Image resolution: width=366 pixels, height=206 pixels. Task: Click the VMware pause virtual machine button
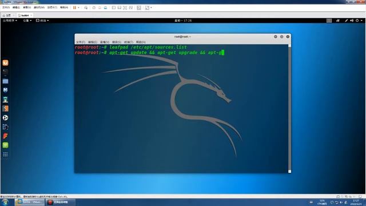pyautogui.click(x=74, y=7)
